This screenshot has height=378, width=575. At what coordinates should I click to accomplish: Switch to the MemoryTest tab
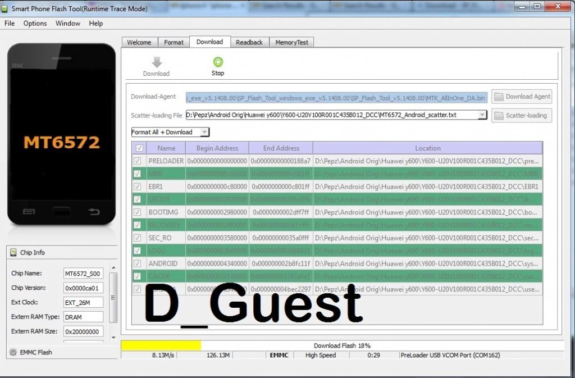pyautogui.click(x=291, y=42)
